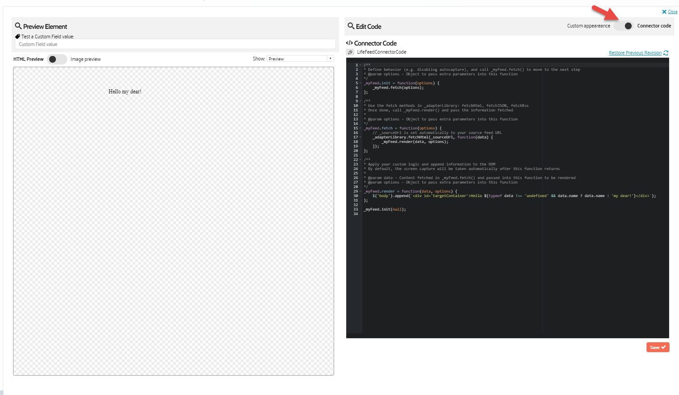Fold the _myFeed.fetch function at line 15

[360, 129]
